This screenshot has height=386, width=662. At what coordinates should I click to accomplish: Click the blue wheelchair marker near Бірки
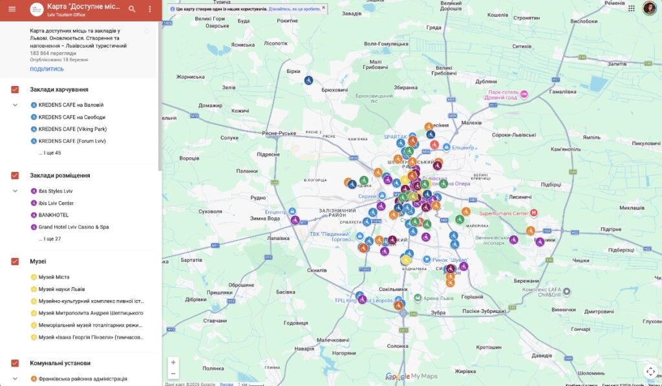pyautogui.click(x=308, y=80)
